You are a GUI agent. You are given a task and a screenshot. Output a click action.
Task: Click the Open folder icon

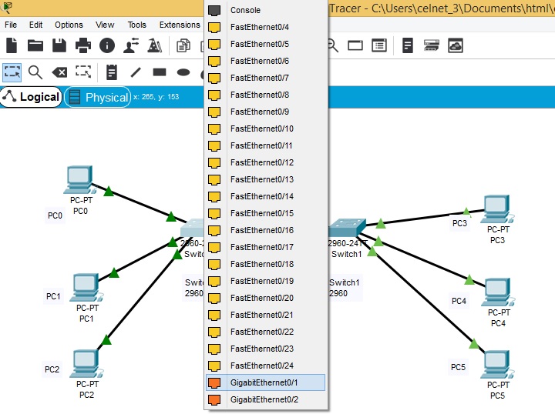[x=35, y=46]
